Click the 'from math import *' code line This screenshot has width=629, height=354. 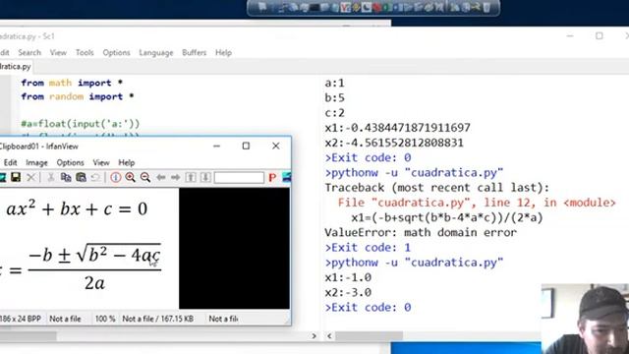point(72,83)
